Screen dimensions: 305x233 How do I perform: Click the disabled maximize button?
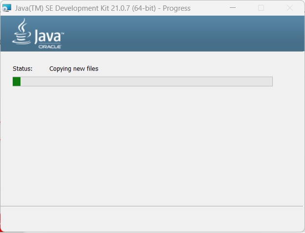[x=261, y=8]
